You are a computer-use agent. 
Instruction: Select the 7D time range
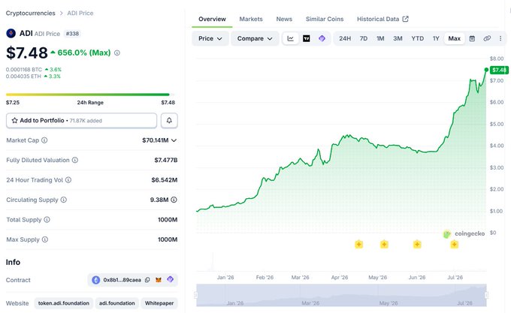[x=364, y=38]
